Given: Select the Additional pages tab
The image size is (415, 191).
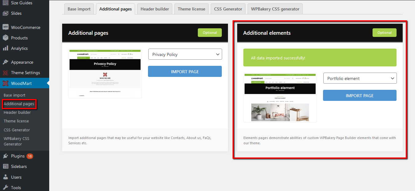Looking at the screenshot, I should tap(116, 9).
